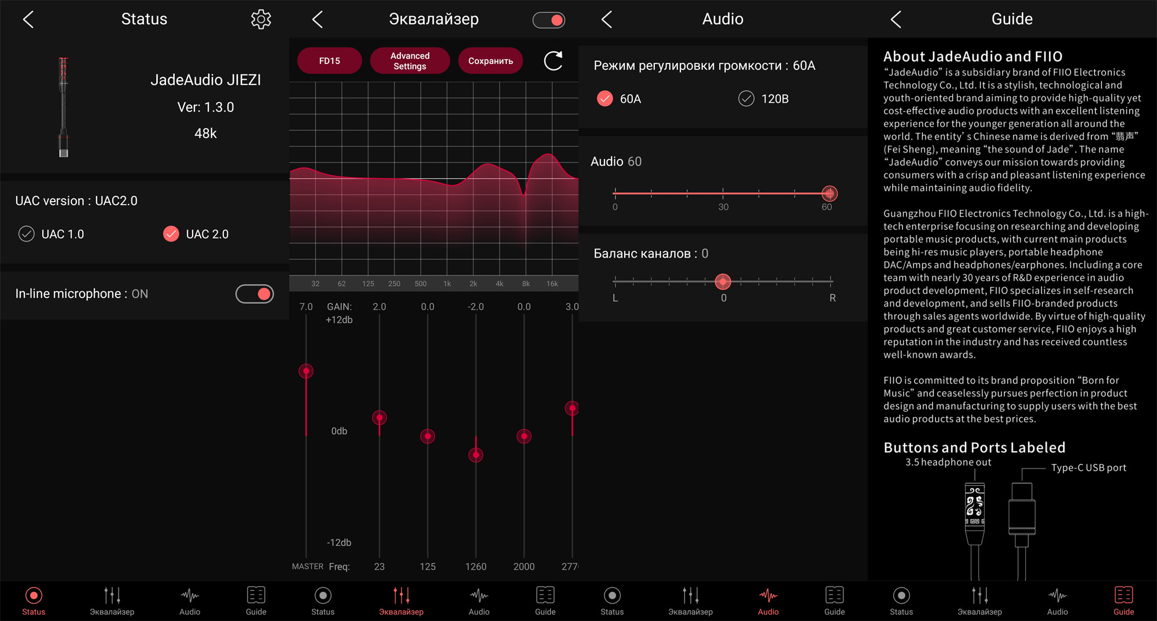This screenshot has height=621, width=1157.
Task: Click the 1260 Hz band slider knob
Action: pyautogui.click(x=476, y=455)
